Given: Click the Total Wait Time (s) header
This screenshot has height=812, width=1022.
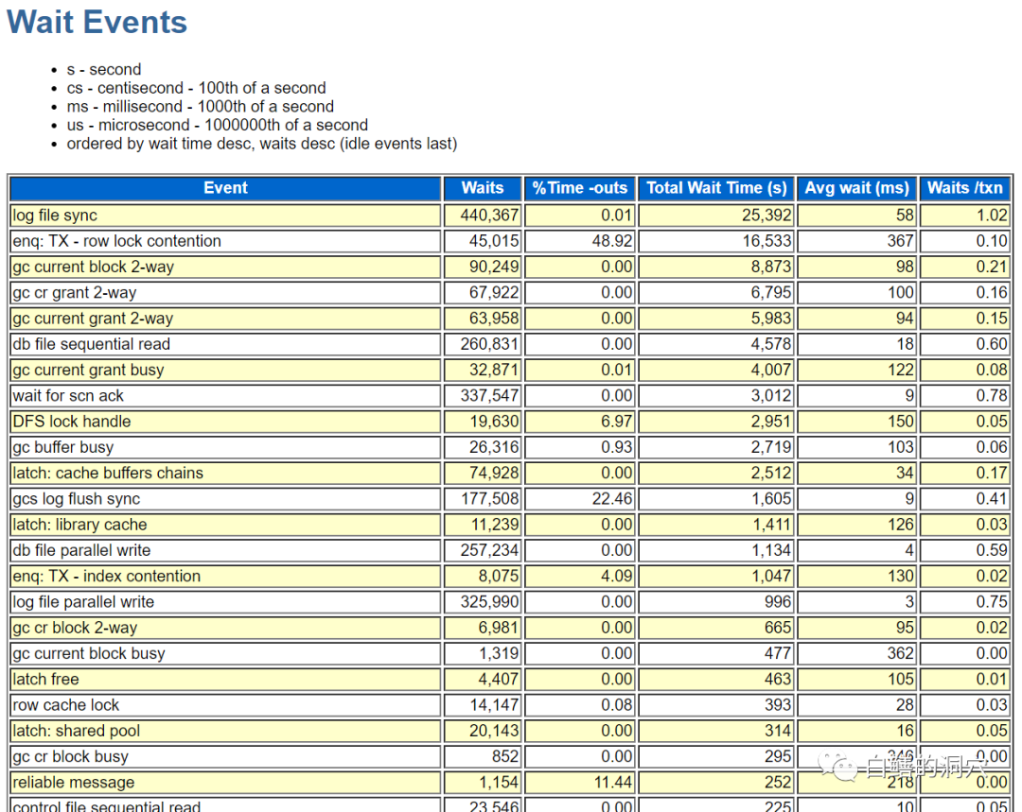Looking at the screenshot, I should (x=715, y=188).
